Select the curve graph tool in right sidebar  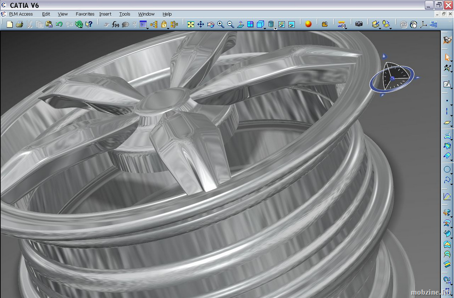[x=447, y=196]
